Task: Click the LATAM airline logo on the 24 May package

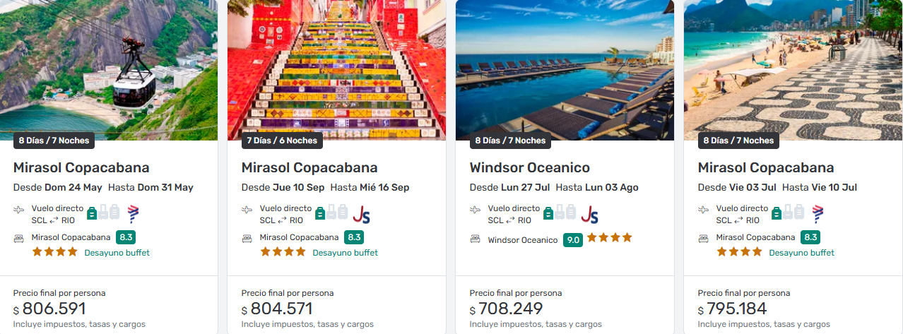Action: [x=133, y=213]
